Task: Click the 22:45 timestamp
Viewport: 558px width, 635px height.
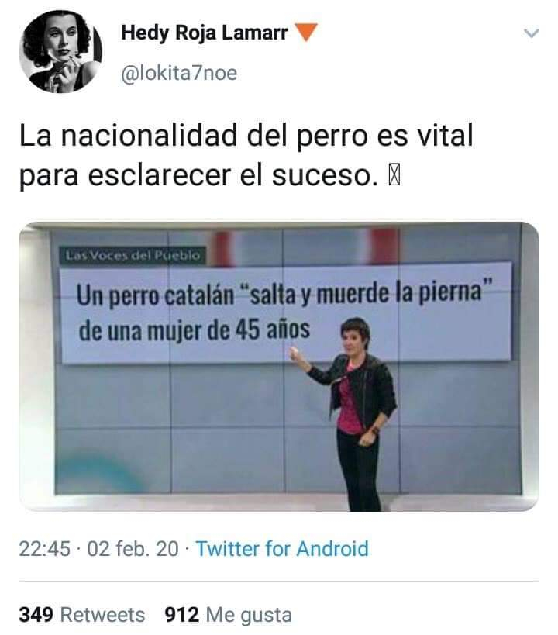Action: point(44,549)
